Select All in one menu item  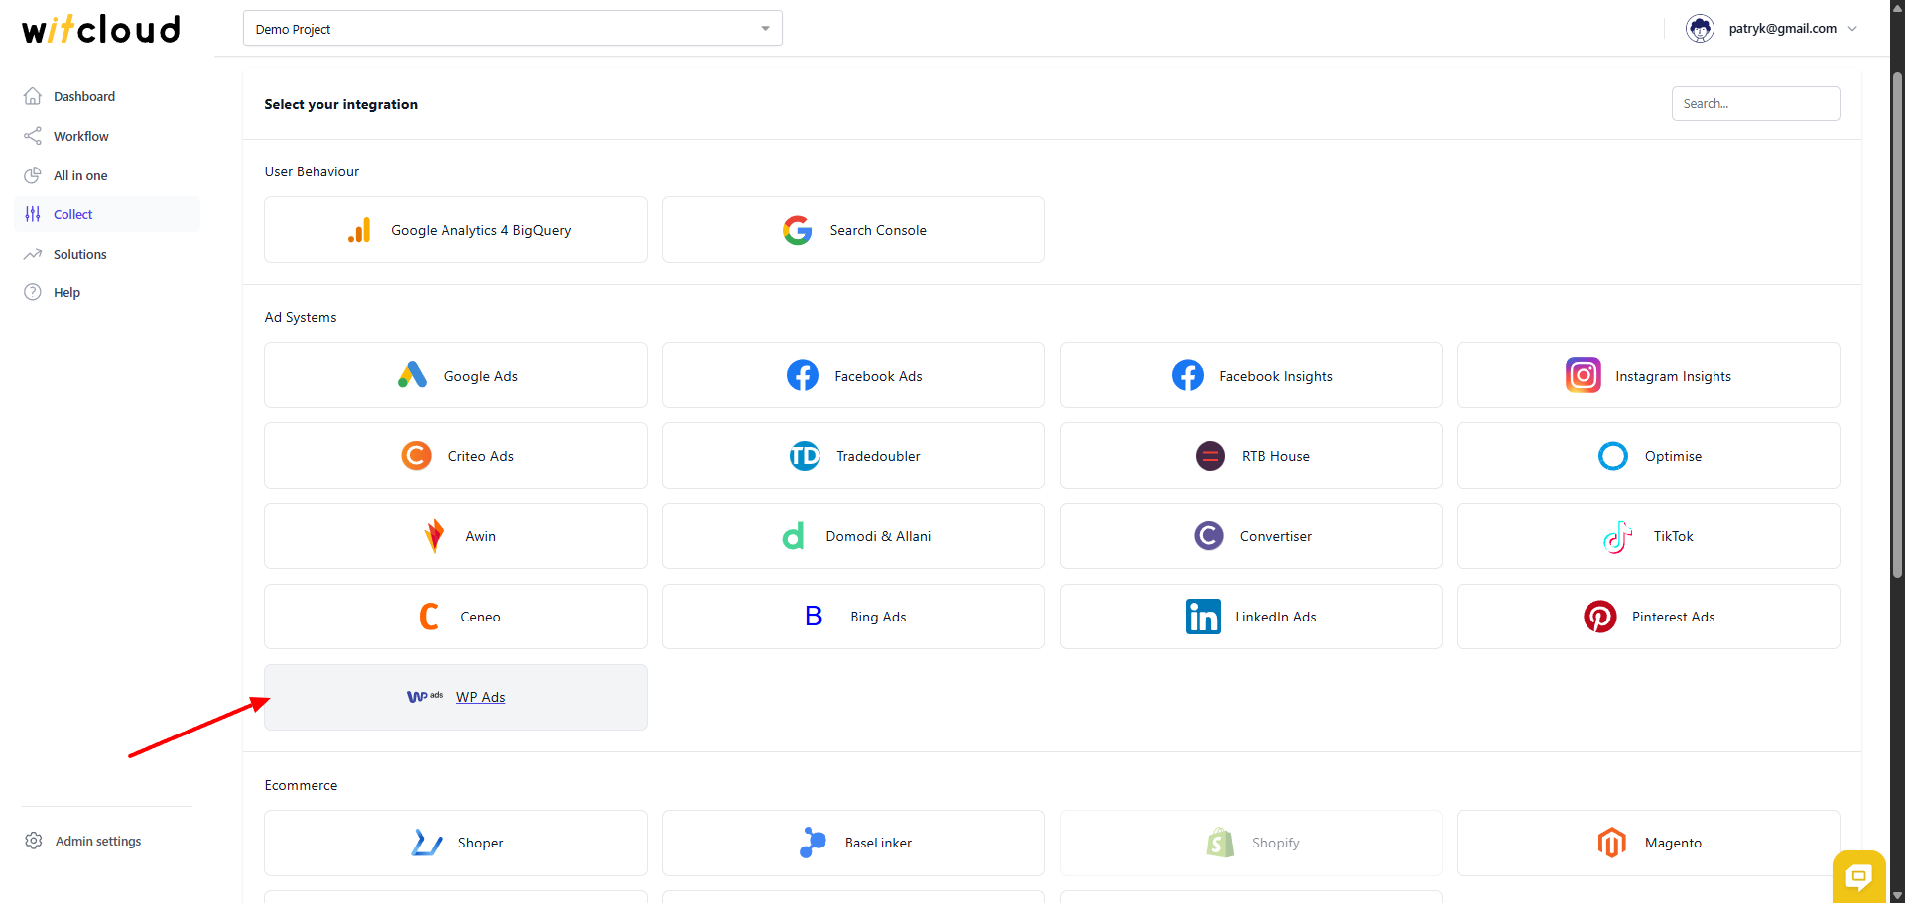(x=80, y=175)
